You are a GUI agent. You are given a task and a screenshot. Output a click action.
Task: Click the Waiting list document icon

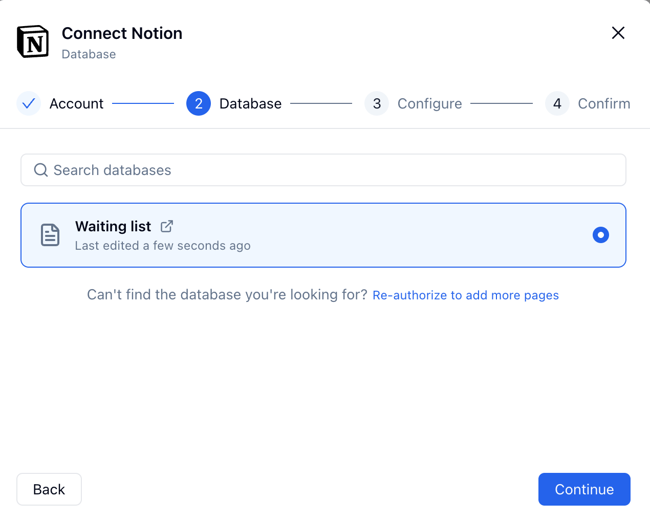[50, 235]
